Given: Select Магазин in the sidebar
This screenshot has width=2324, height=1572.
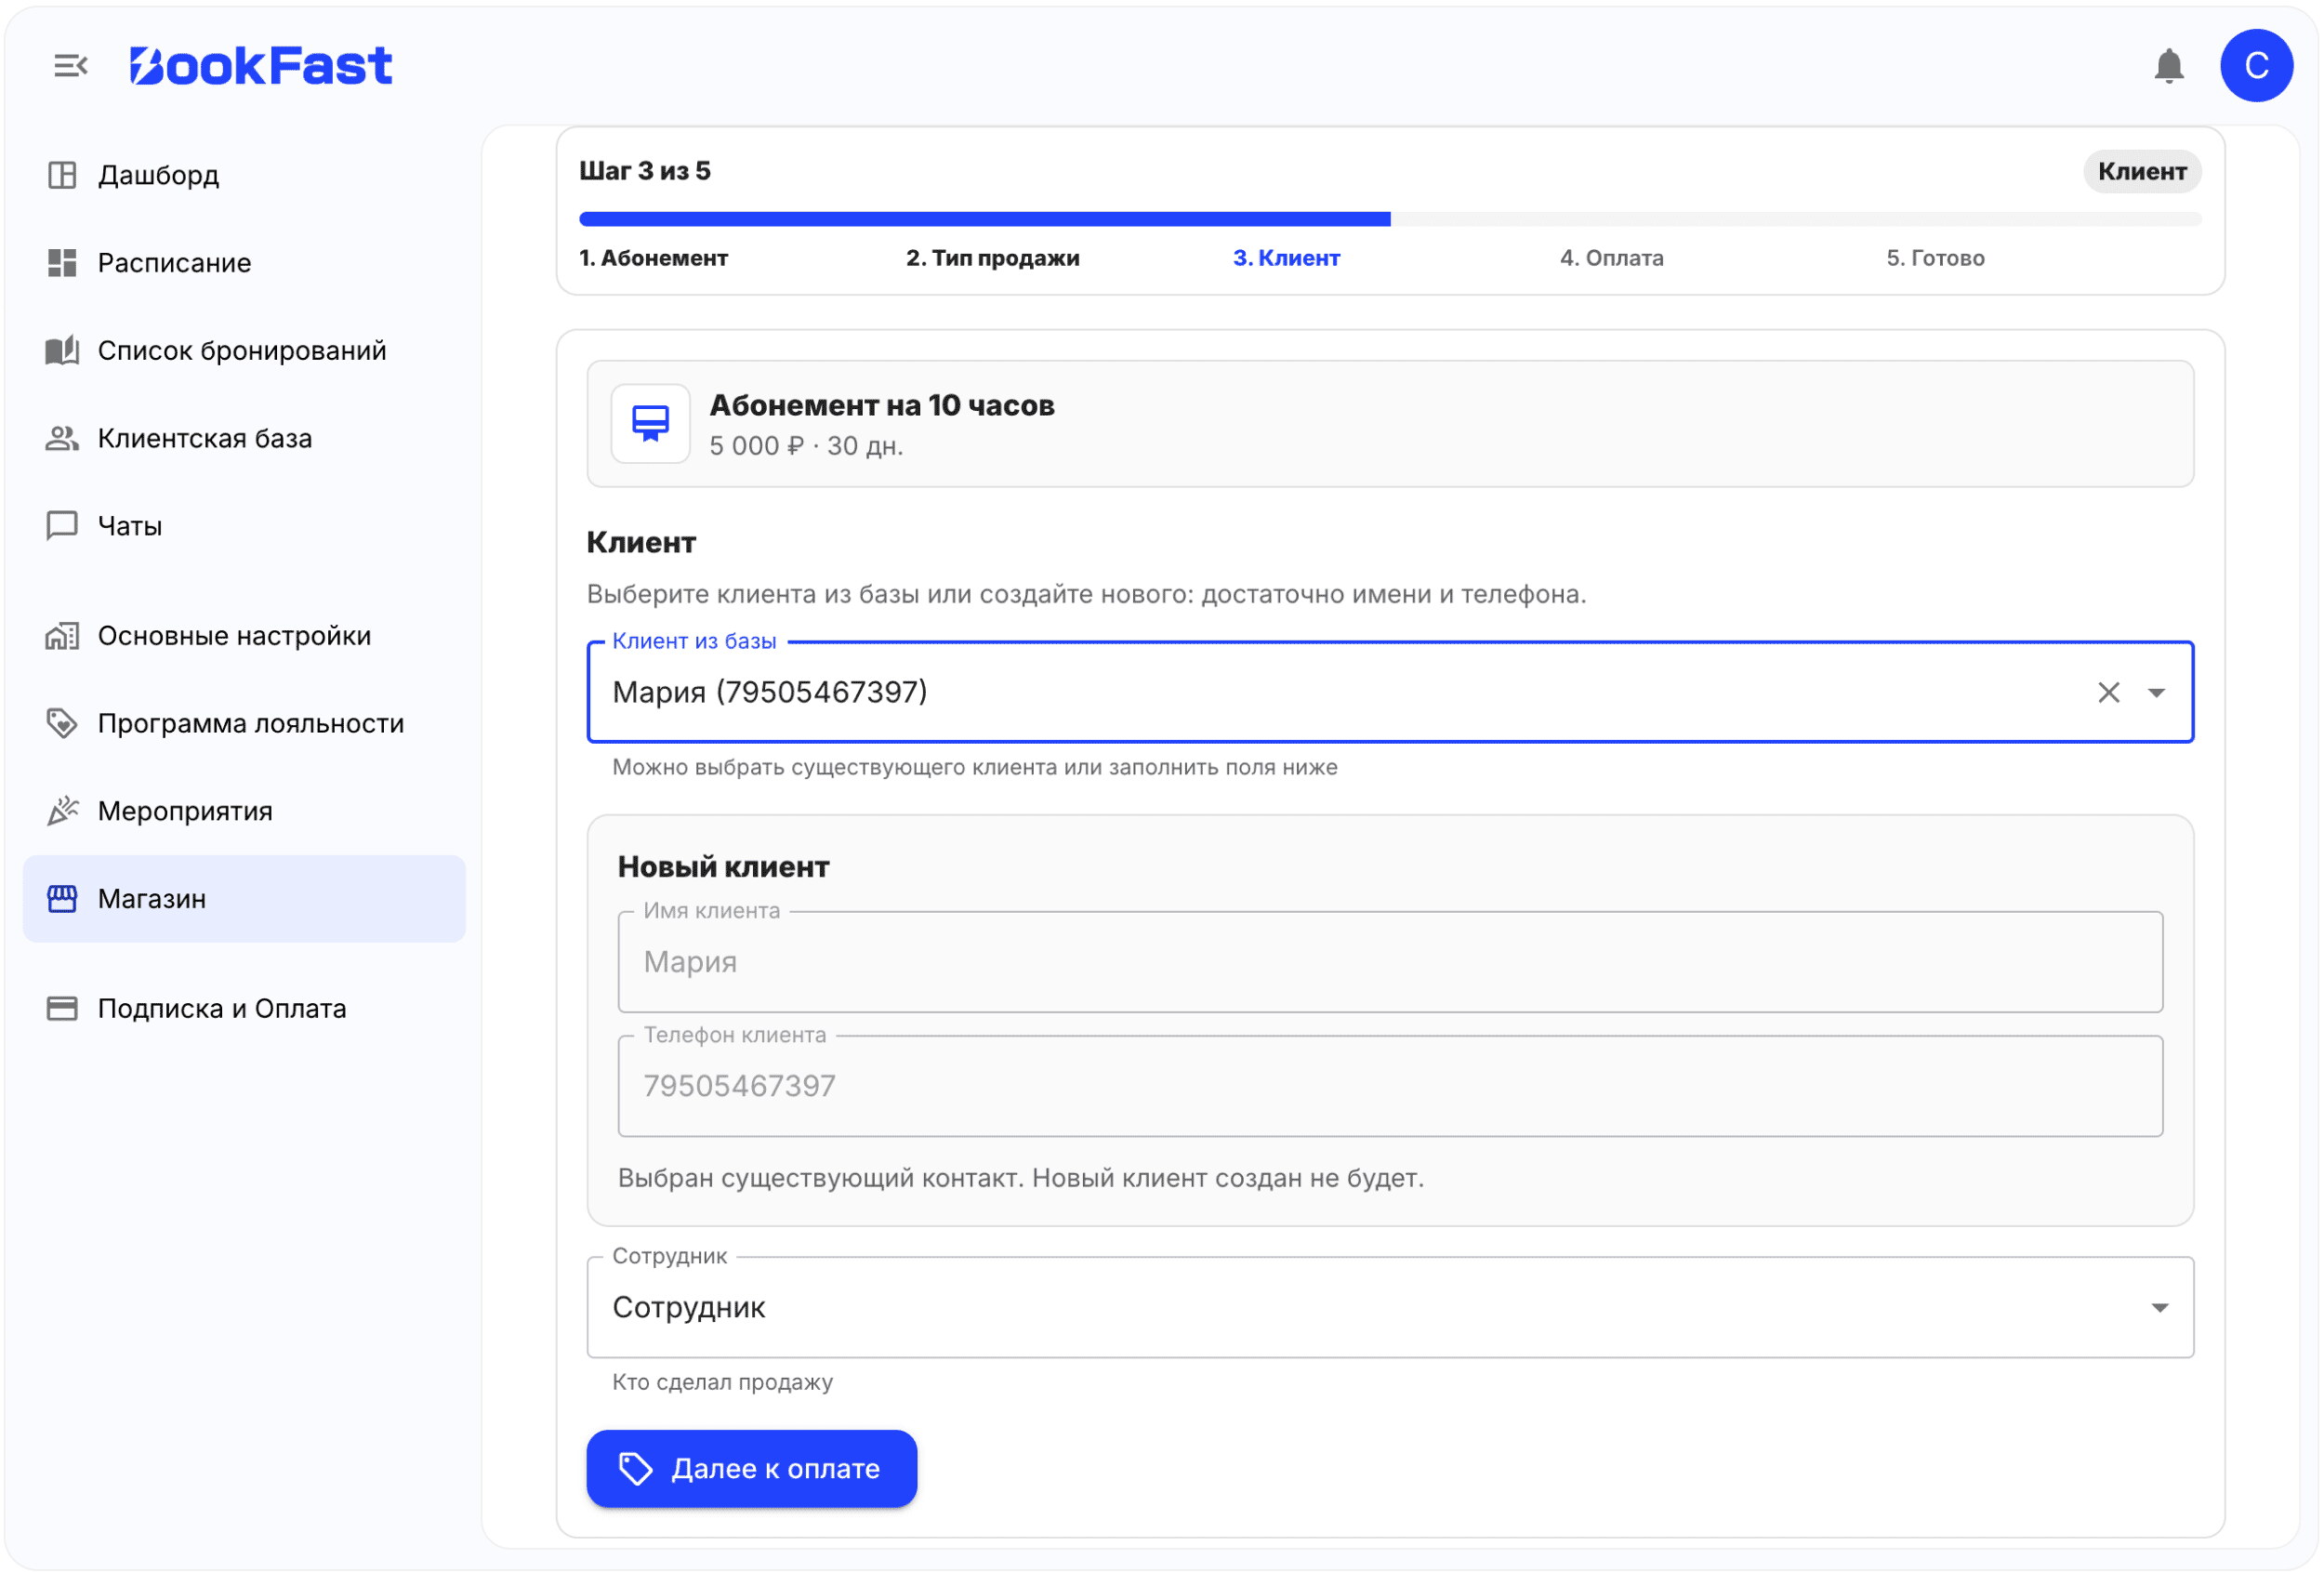Looking at the screenshot, I should click(244, 899).
